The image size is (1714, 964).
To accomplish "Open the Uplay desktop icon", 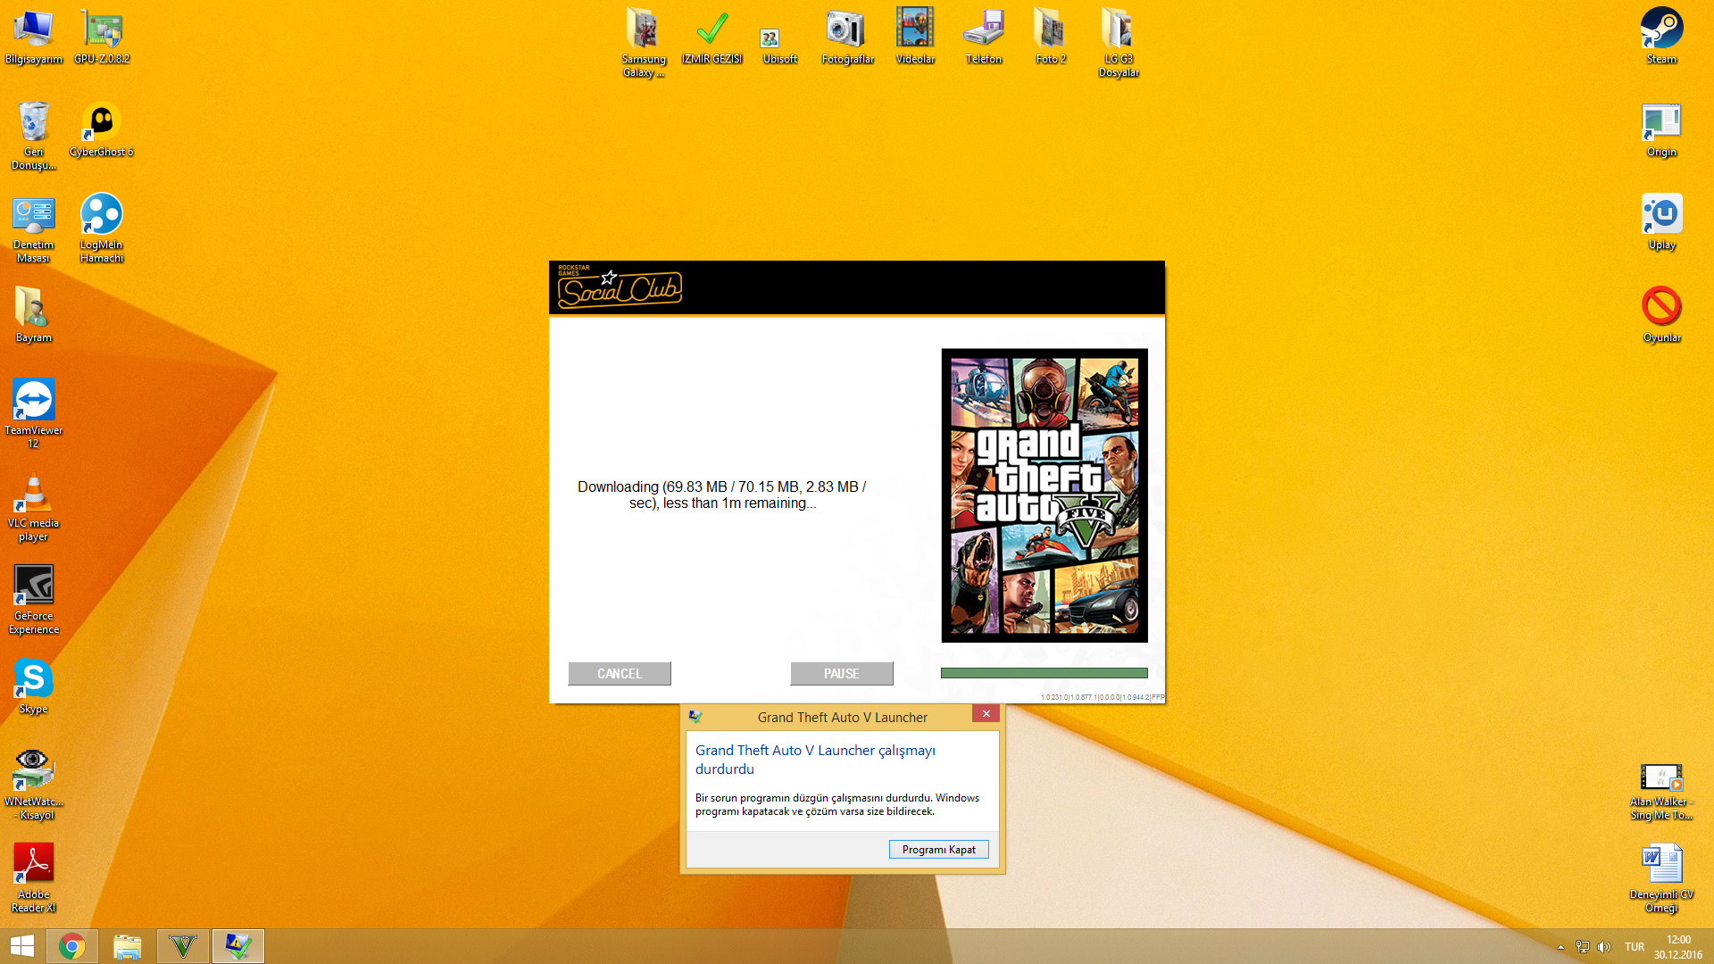I will point(1661,215).
